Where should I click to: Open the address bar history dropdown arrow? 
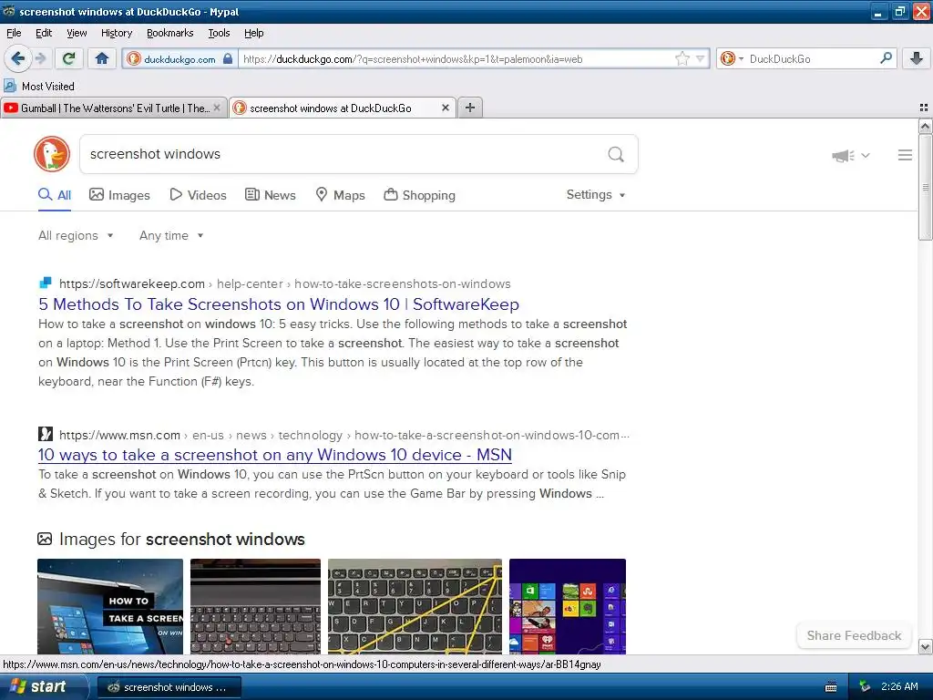pyautogui.click(x=701, y=58)
